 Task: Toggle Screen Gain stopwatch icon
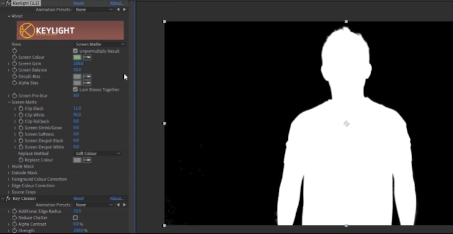(x=14, y=64)
